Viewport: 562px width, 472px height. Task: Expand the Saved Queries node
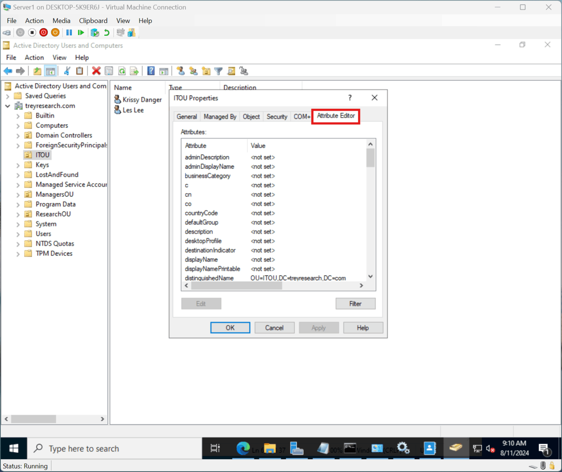[8, 96]
